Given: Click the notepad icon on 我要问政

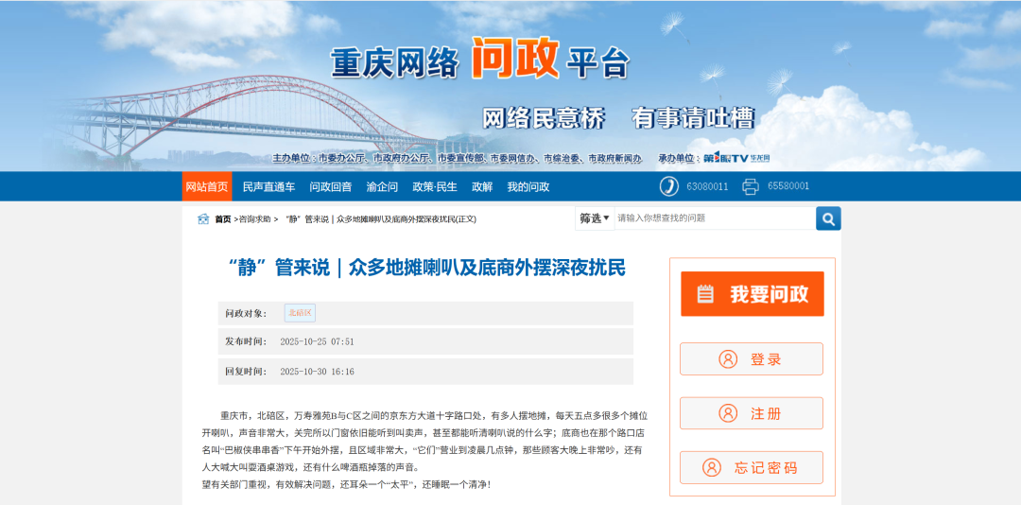Looking at the screenshot, I should [705, 294].
